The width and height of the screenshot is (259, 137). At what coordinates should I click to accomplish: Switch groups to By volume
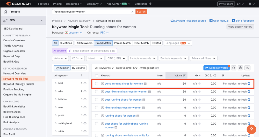coord(78,68)
